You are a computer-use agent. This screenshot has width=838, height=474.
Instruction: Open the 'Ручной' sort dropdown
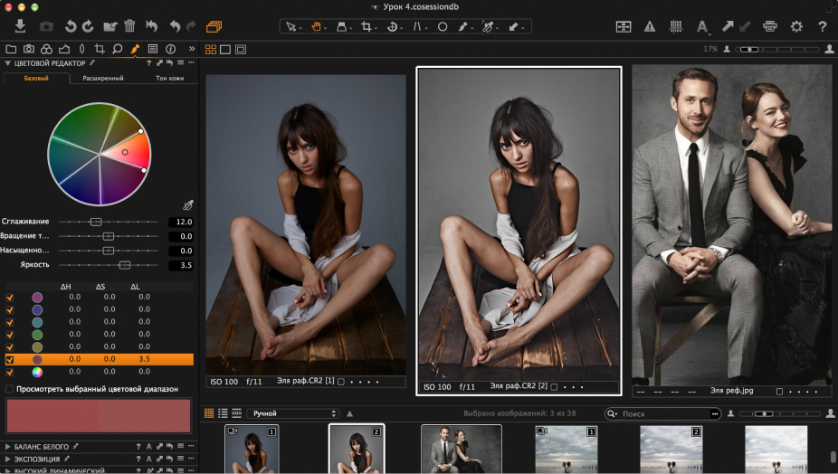[291, 413]
